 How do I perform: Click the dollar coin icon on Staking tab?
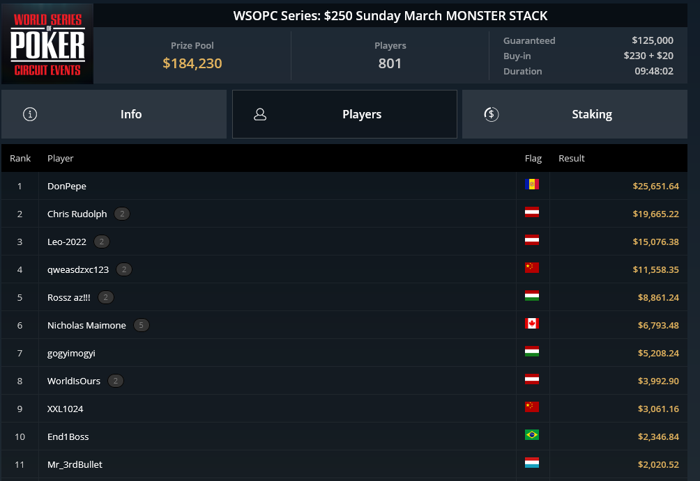[x=491, y=114]
